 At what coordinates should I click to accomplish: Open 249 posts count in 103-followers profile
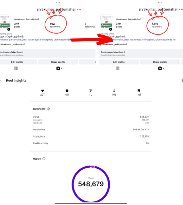(17, 25)
